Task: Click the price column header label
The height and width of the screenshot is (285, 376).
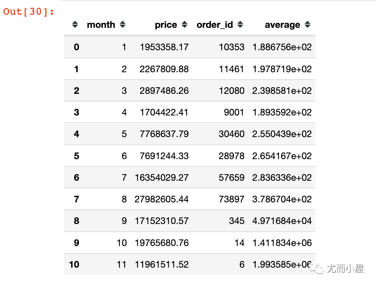Action: click(x=166, y=25)
